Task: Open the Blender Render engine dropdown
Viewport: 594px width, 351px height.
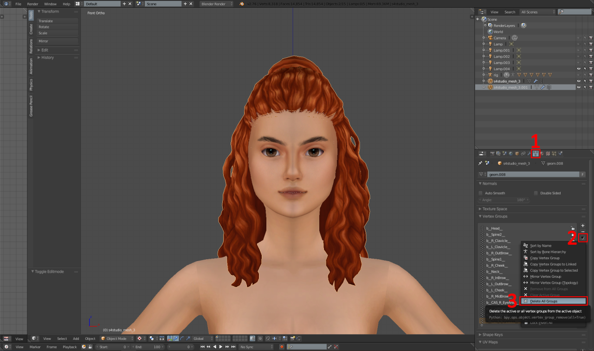Action: coord(217,4)
